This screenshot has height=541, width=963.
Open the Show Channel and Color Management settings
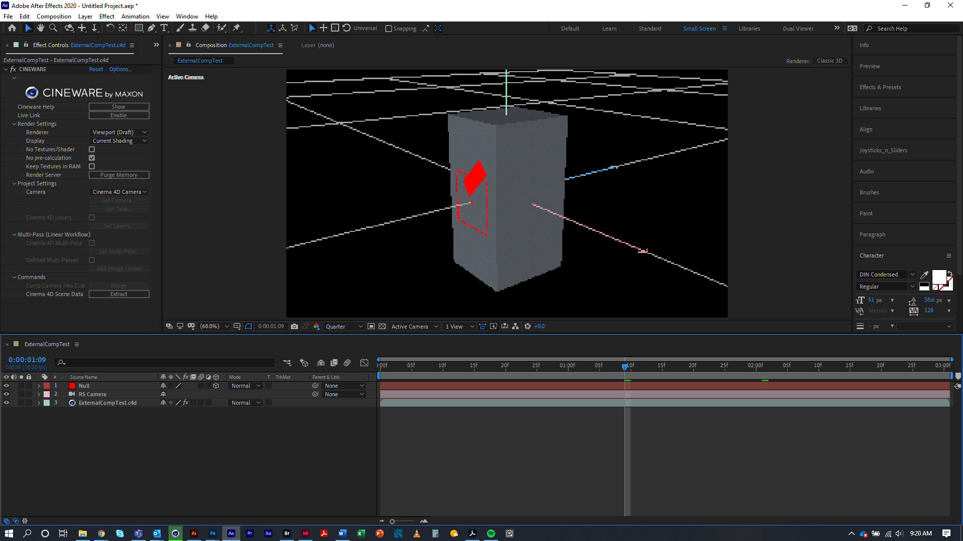pos(316,326)
